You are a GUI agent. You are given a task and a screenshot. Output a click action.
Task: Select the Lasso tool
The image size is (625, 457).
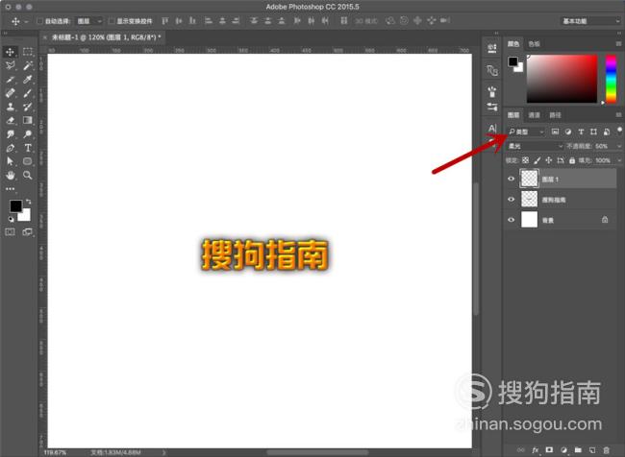tap(10, 65)
